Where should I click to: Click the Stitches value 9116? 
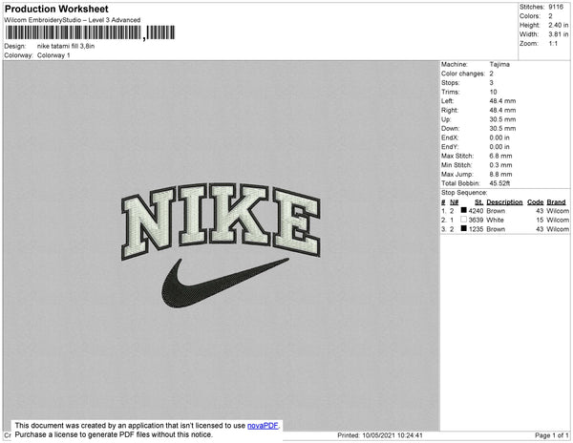556,7
